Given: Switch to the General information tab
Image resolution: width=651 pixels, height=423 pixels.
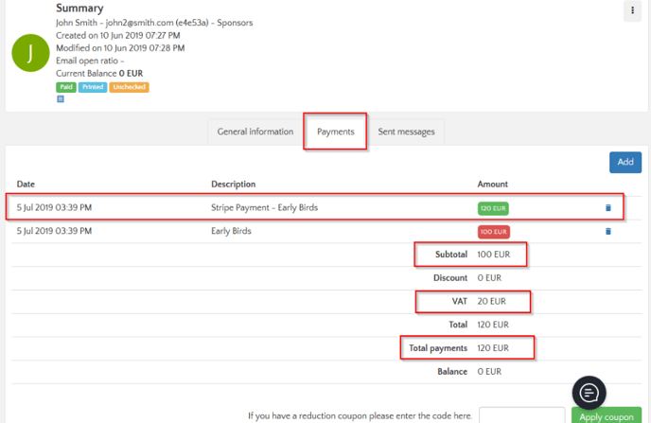Looking at the screenshot, I should point(255,132).
